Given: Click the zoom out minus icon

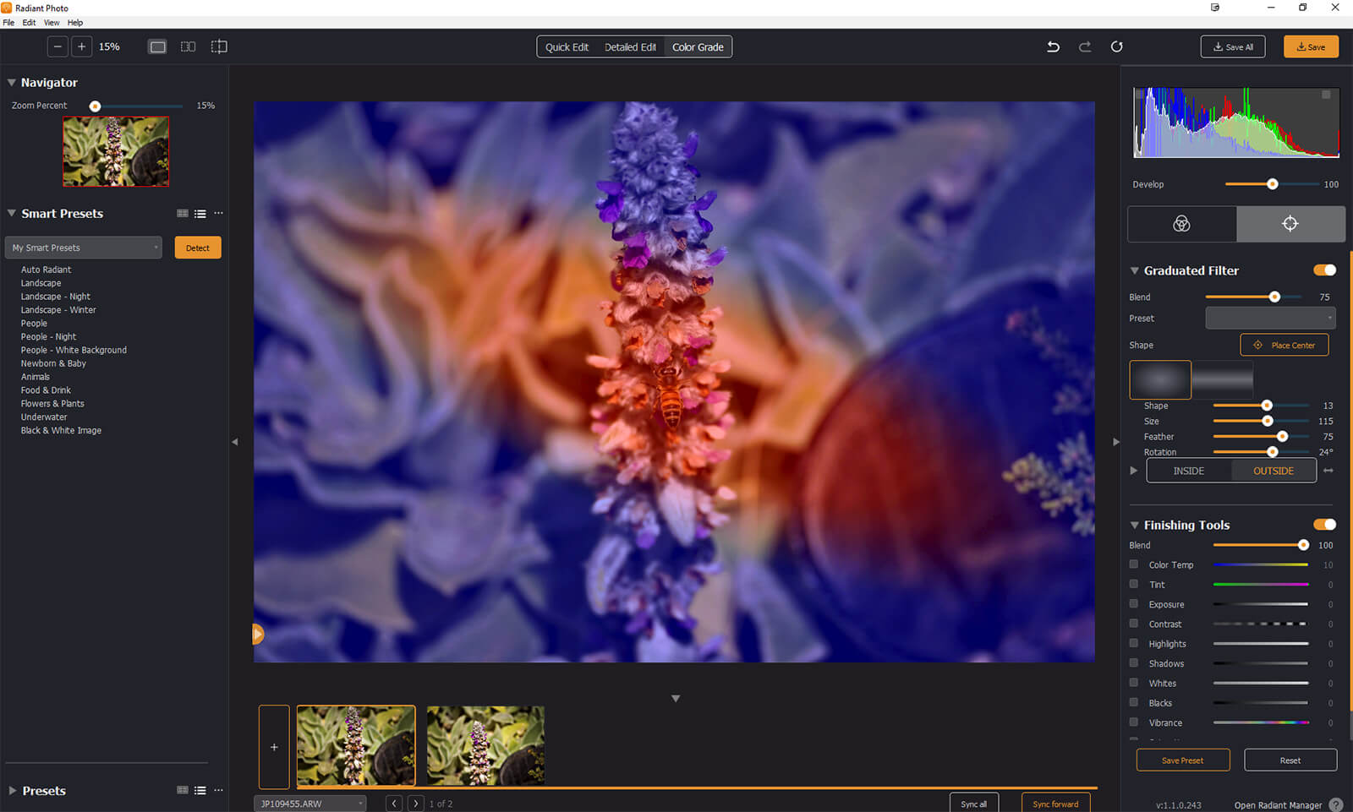Looking at the screenshot, I should (x=58, y=47).
